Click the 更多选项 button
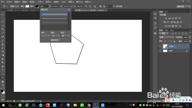The width and height of the screenshot is (192, 108). [55, 40]
